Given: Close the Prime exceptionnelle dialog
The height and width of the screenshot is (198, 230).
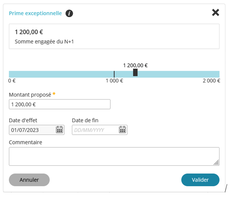Looking at the screenshot, I should pos(216,13).
